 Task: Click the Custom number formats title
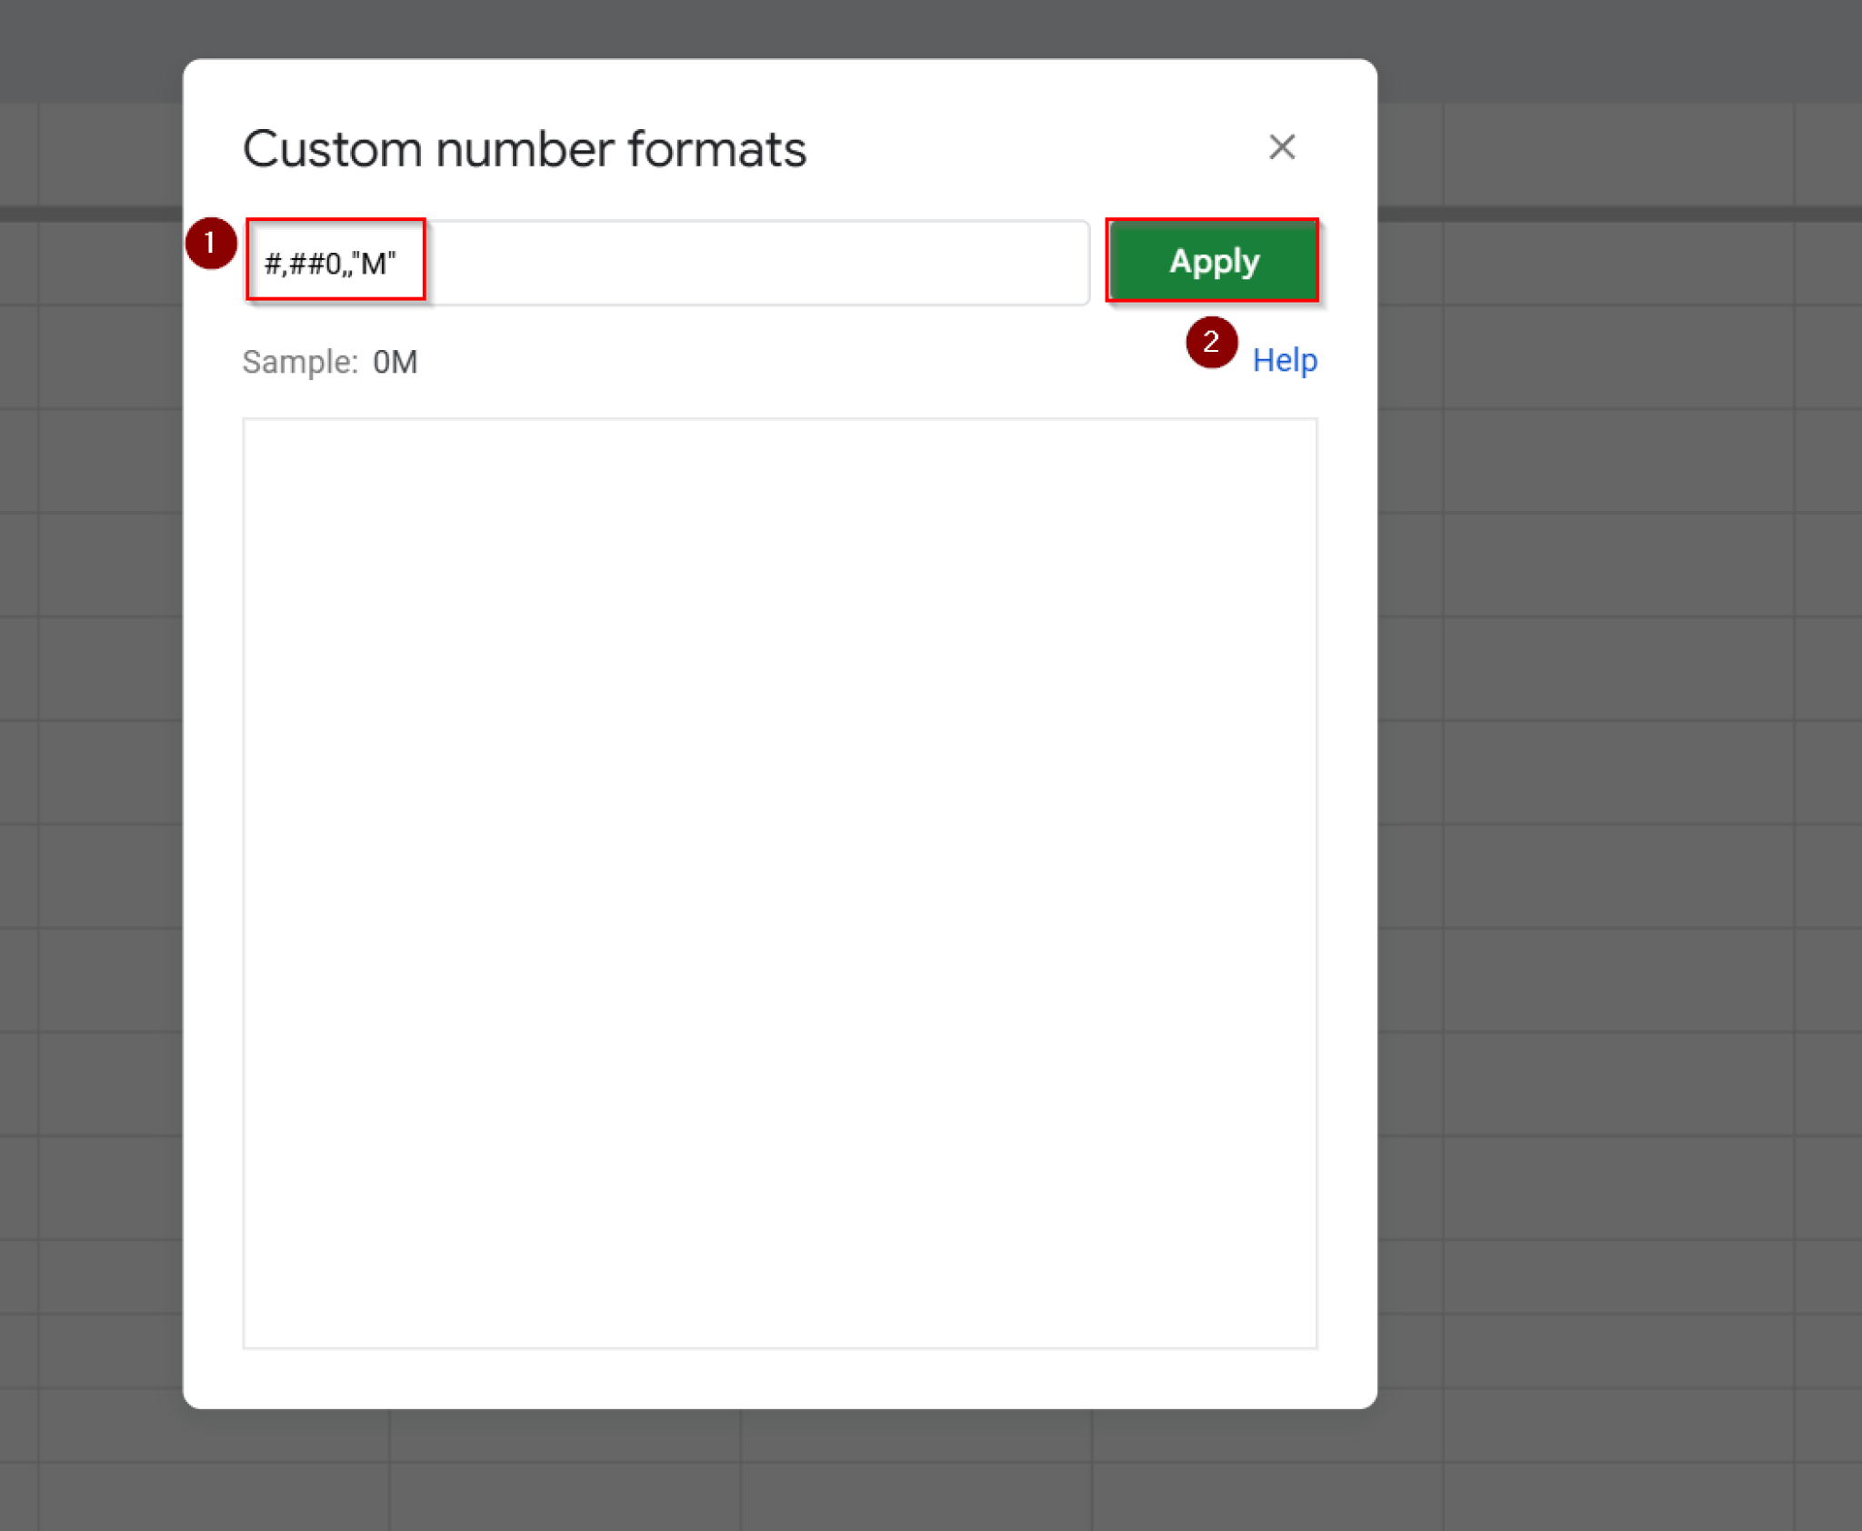pos(524,149)
